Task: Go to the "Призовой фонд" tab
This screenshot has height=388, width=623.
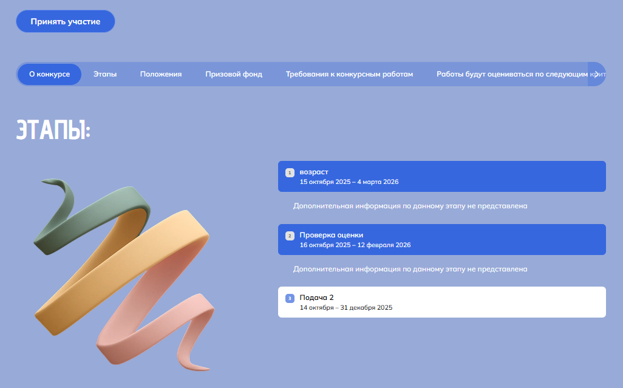Action: pos(234,74)
